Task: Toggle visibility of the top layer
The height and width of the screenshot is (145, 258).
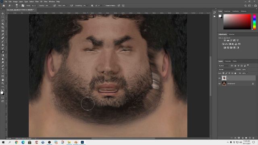Action: [219, 78]
